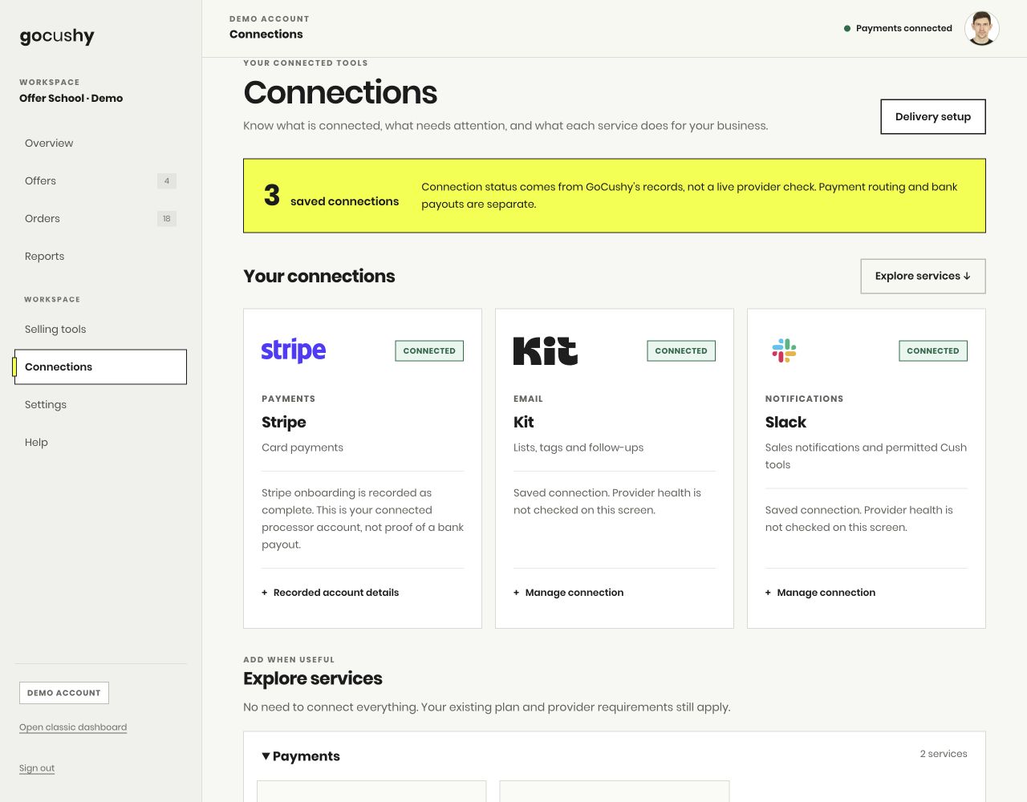Screen dimensions: 1027x802
Task: Click the Kit card title
Action: (x=524, y=423)
